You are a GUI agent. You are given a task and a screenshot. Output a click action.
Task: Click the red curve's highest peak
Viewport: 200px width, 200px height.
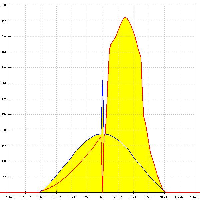125,18
